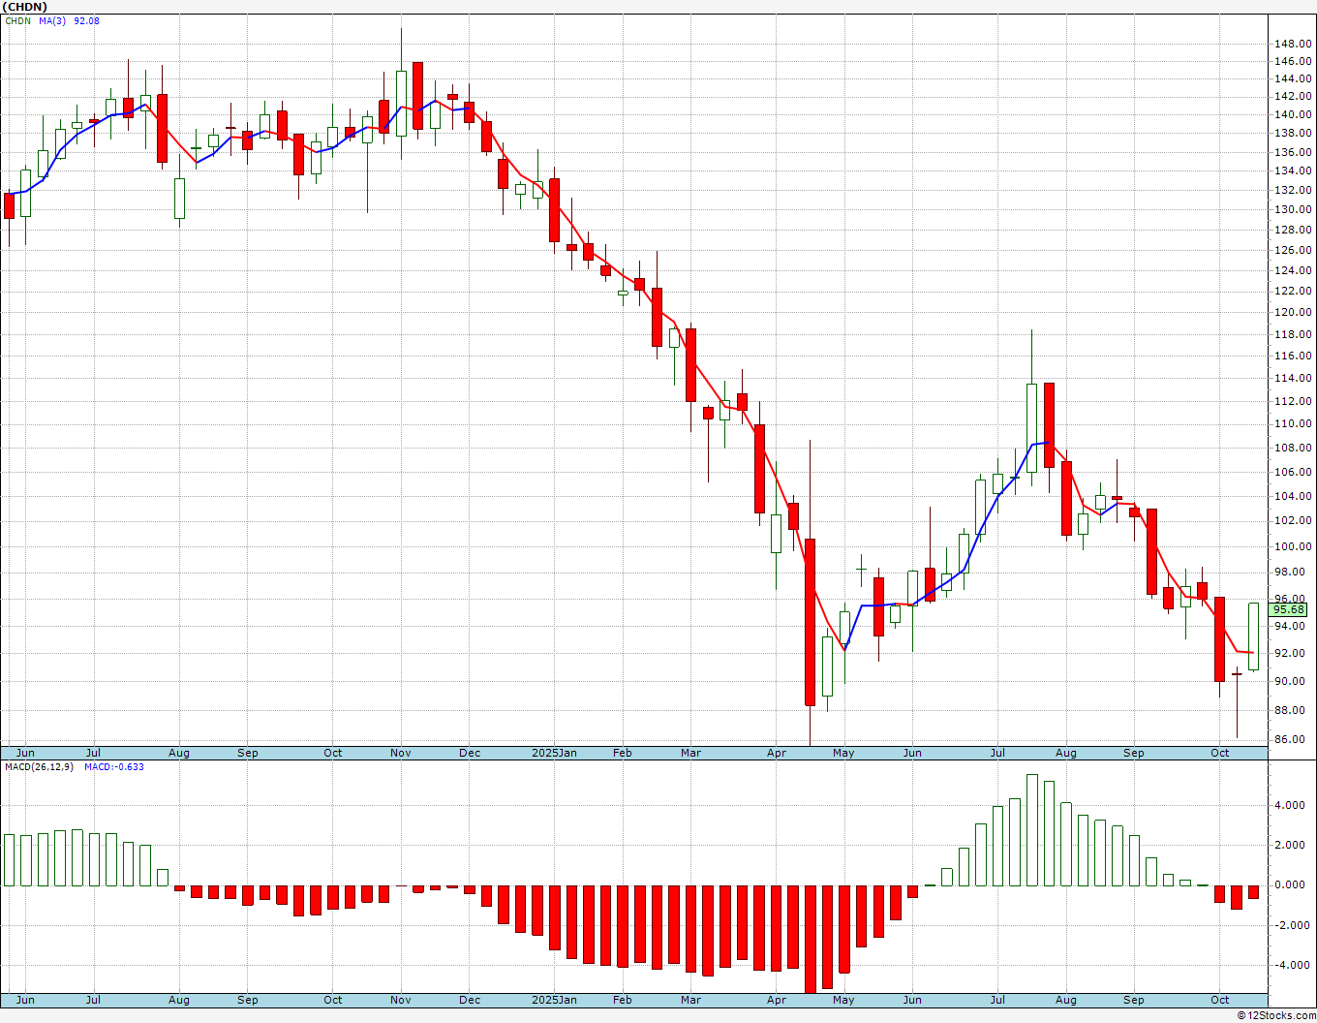This screenshot has height=1023, width=1317.
Task: Click the 100.00 price axis label
Action: (1294, 546)
